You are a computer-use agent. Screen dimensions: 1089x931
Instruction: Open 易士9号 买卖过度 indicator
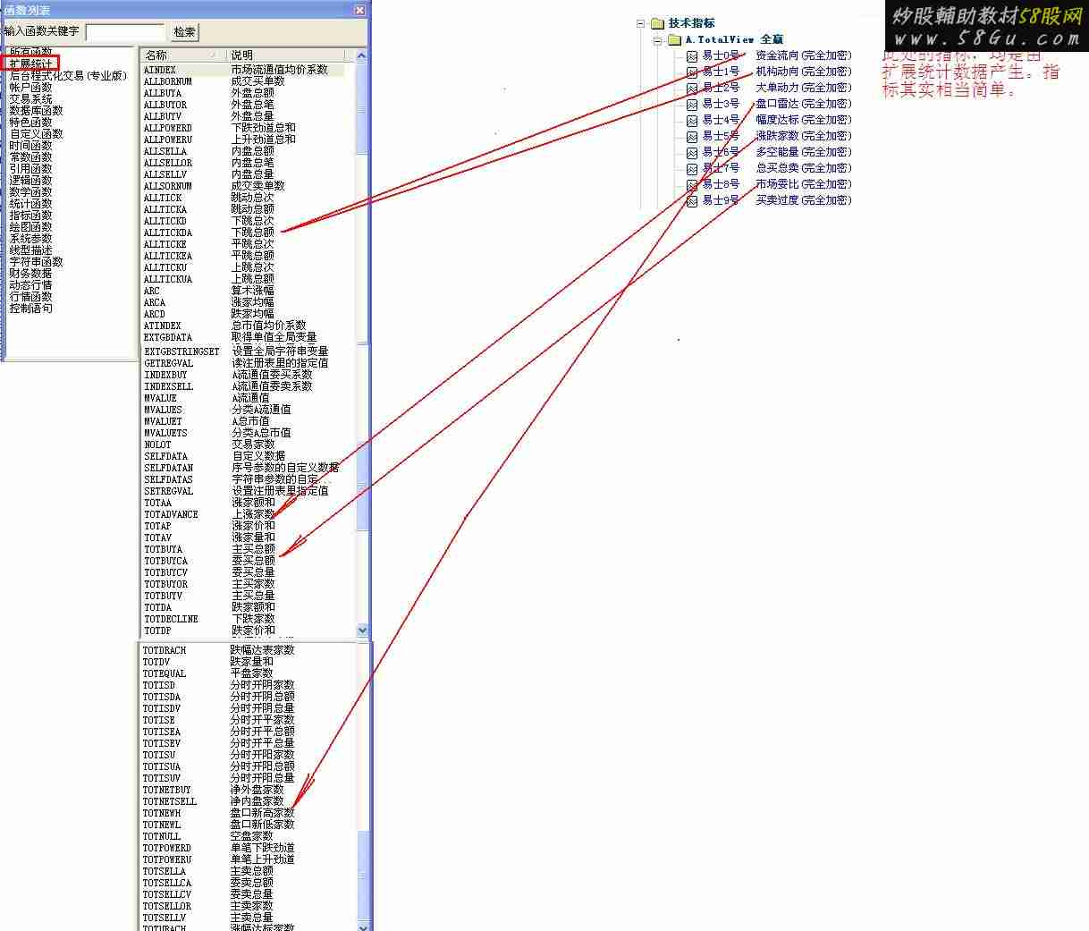(x=776, y=200)
